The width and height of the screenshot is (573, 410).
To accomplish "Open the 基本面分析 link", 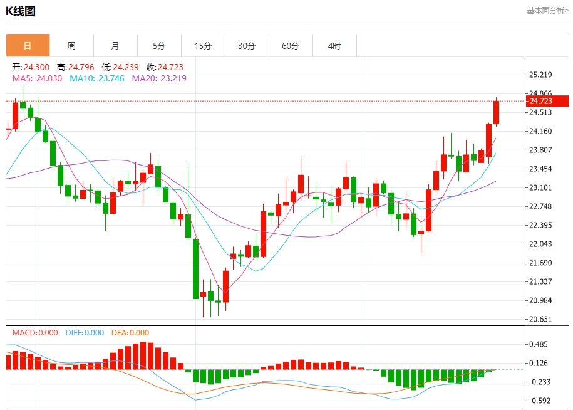I will 547,11.
